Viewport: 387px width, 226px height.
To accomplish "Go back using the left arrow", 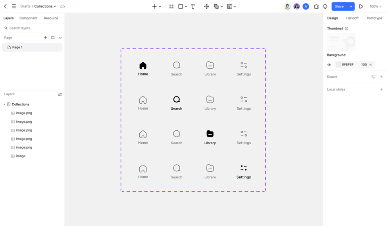I will click(5, 6).
